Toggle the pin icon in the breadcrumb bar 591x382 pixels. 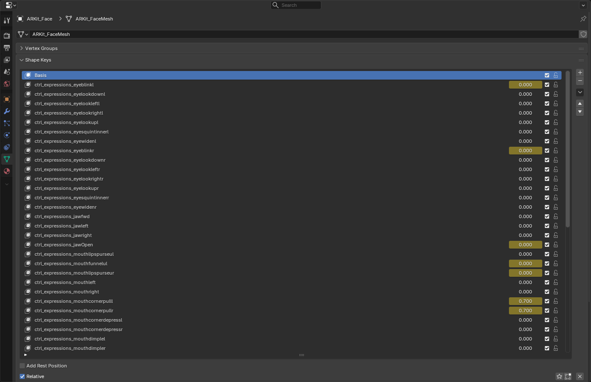[583, 19]
